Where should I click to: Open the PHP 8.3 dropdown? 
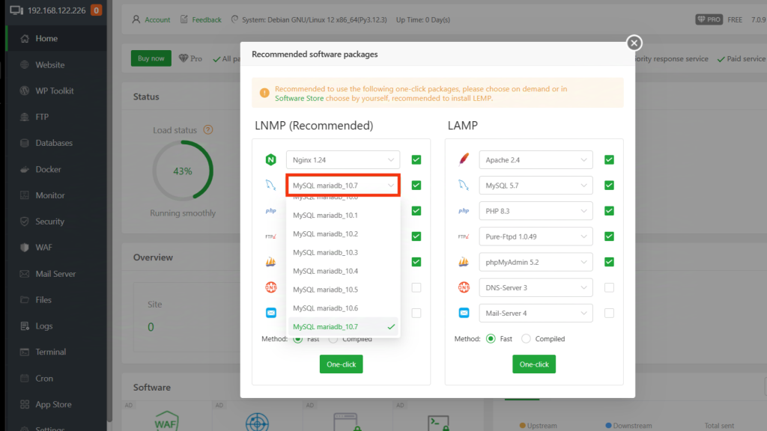pos(535,211)
